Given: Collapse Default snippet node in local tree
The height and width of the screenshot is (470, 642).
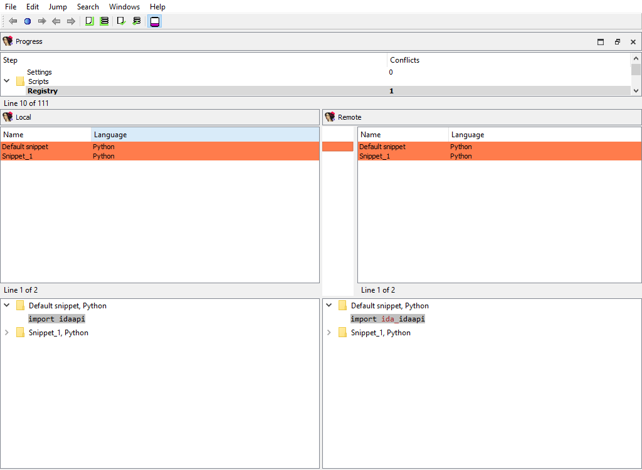Looking at the screenshot, I should (7, 306).
